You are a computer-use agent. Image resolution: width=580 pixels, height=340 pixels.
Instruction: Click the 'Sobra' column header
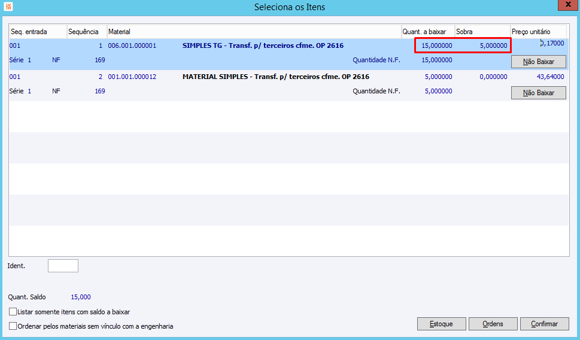[x=482, y=32]
